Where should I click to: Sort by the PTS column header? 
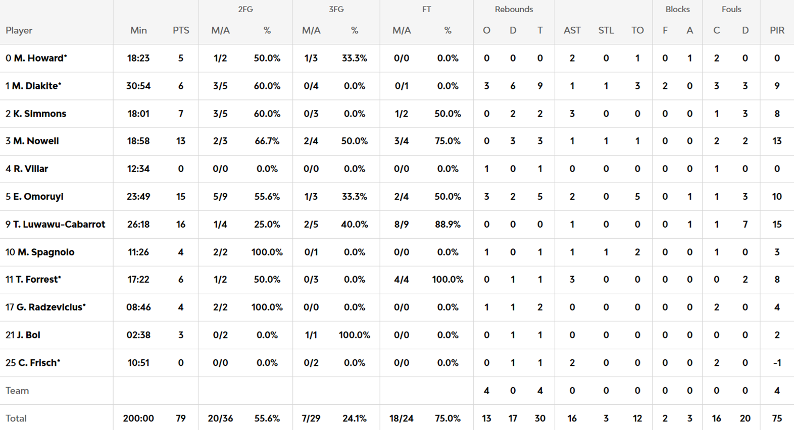pos(181,30)
